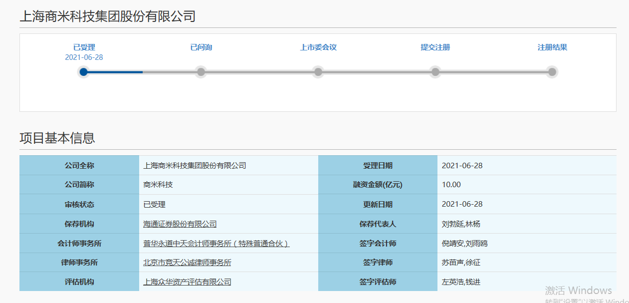Click the 10.00 financing amount value

(x=527, y=185)
